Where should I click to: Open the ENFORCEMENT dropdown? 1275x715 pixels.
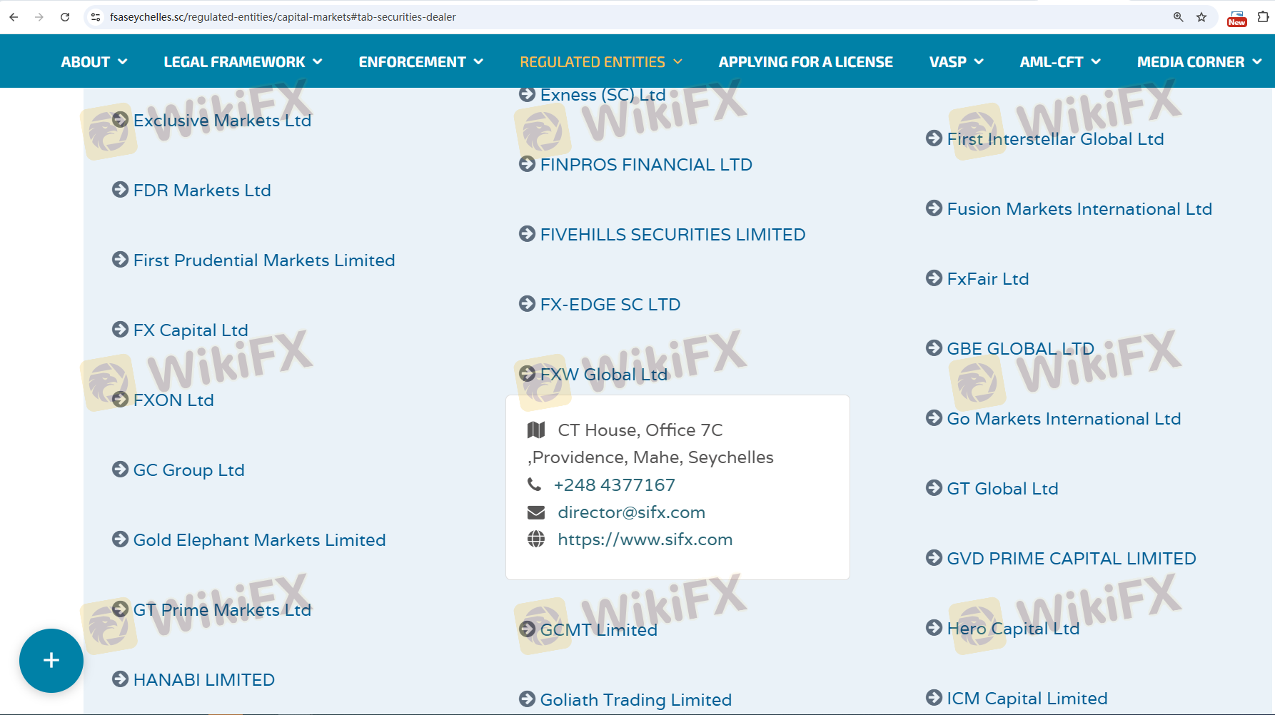[x=421, y=62]
